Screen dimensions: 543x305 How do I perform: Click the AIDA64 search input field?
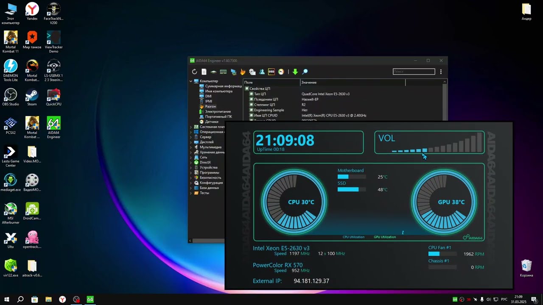414,72
